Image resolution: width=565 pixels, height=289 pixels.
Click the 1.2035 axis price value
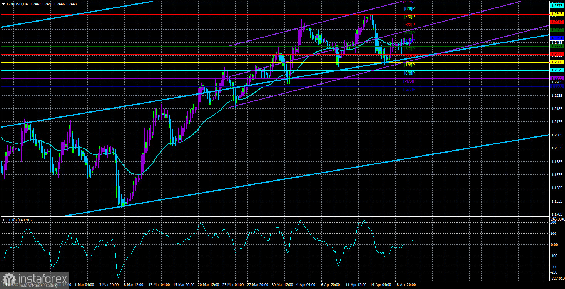tap(557, 148)
